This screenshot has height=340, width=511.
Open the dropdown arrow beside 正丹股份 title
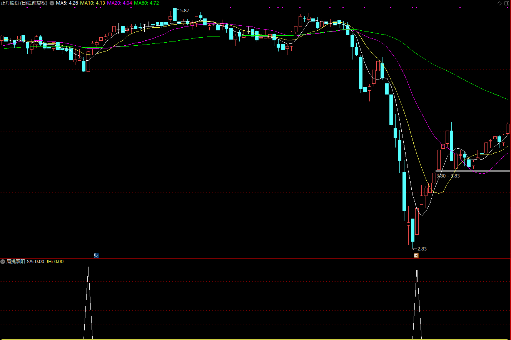52,3
